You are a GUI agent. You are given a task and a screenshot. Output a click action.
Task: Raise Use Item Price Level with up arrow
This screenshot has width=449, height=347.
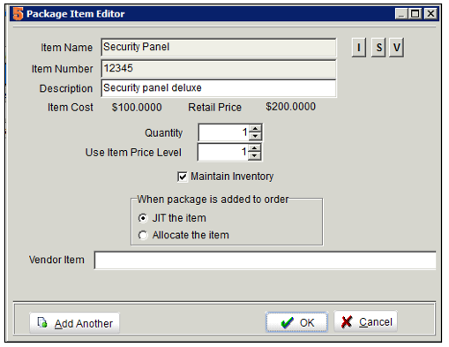tap(254, 148)
